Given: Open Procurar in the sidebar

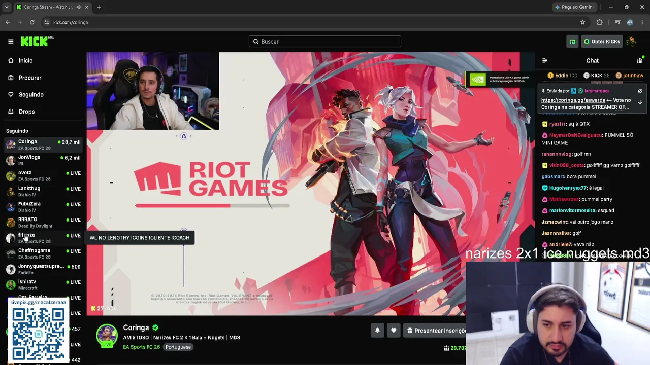Looking at the screenshot, I should click(30, 78).
